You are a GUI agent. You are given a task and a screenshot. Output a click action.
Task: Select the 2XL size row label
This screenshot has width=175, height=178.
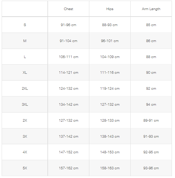(25, 89)
